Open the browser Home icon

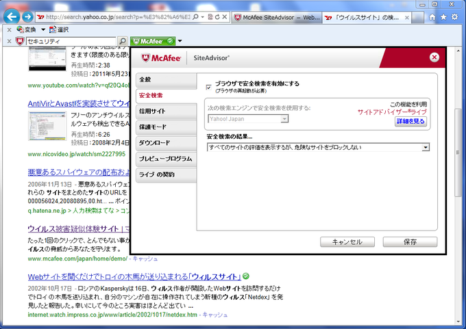[432, 17]
